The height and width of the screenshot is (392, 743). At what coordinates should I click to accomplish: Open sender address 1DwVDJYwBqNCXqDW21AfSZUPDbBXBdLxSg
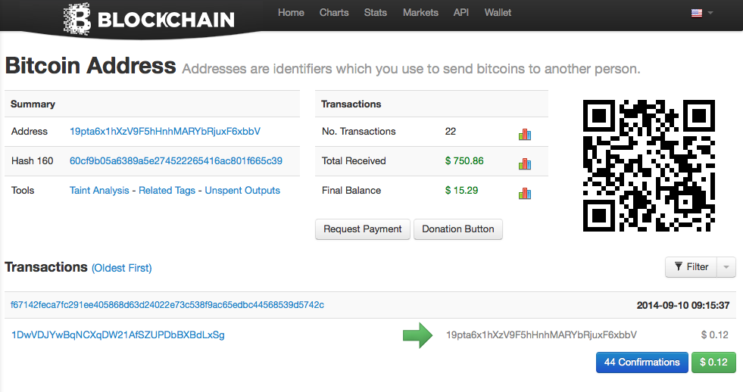pos(118,335)
